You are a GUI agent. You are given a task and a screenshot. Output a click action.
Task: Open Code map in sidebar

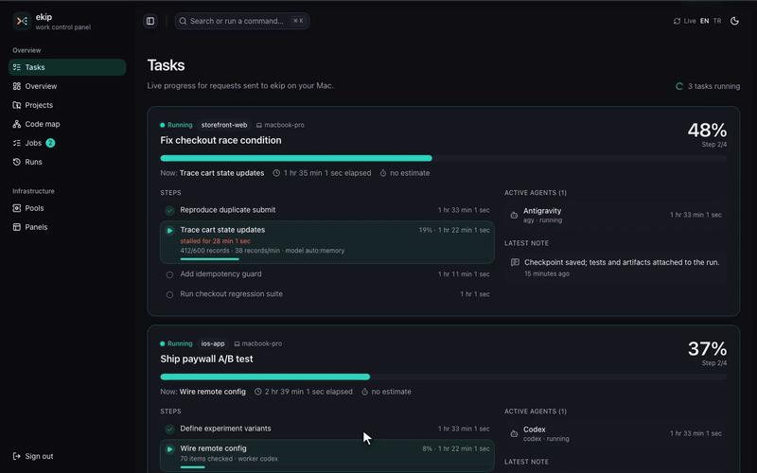(x=67, y=124)
